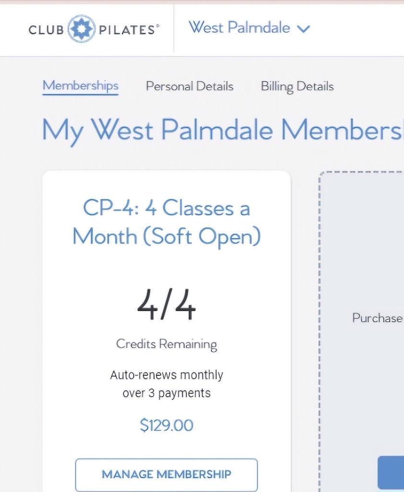Click the Club Pilates flower logo icon
Image resolution: width=404 pixels, height=492 pixels.
click(x=82, y=29)
